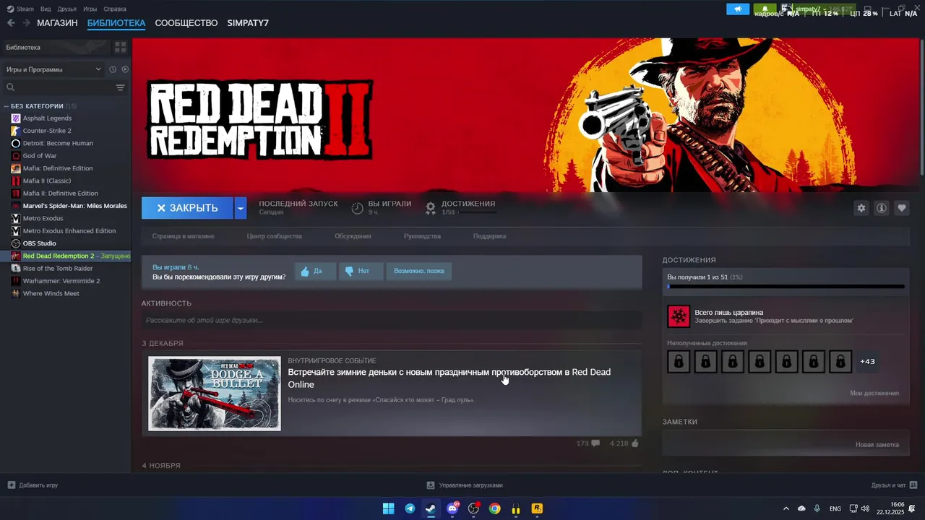Image resolution: width=925 pixels, height=520 pixels.
Task: Open 'Центр сообщества' link
Action: (x=274, y=236)
